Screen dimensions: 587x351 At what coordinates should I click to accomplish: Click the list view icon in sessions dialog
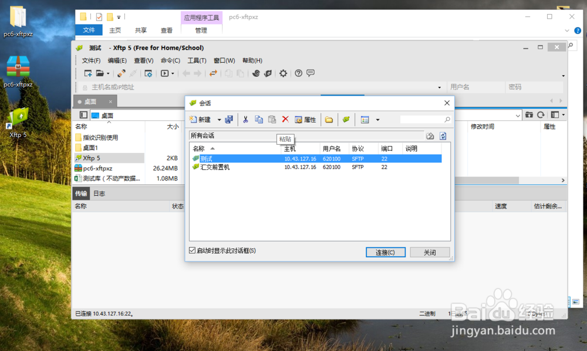pyautogui.click(x=365, y=120)
